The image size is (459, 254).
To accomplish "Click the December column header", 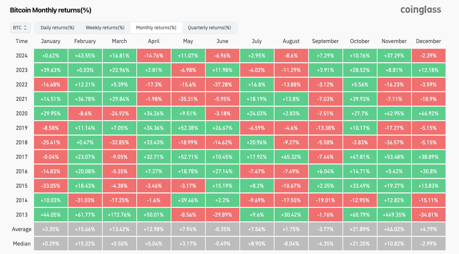I will pyautogui.click(x=428, y=41).
